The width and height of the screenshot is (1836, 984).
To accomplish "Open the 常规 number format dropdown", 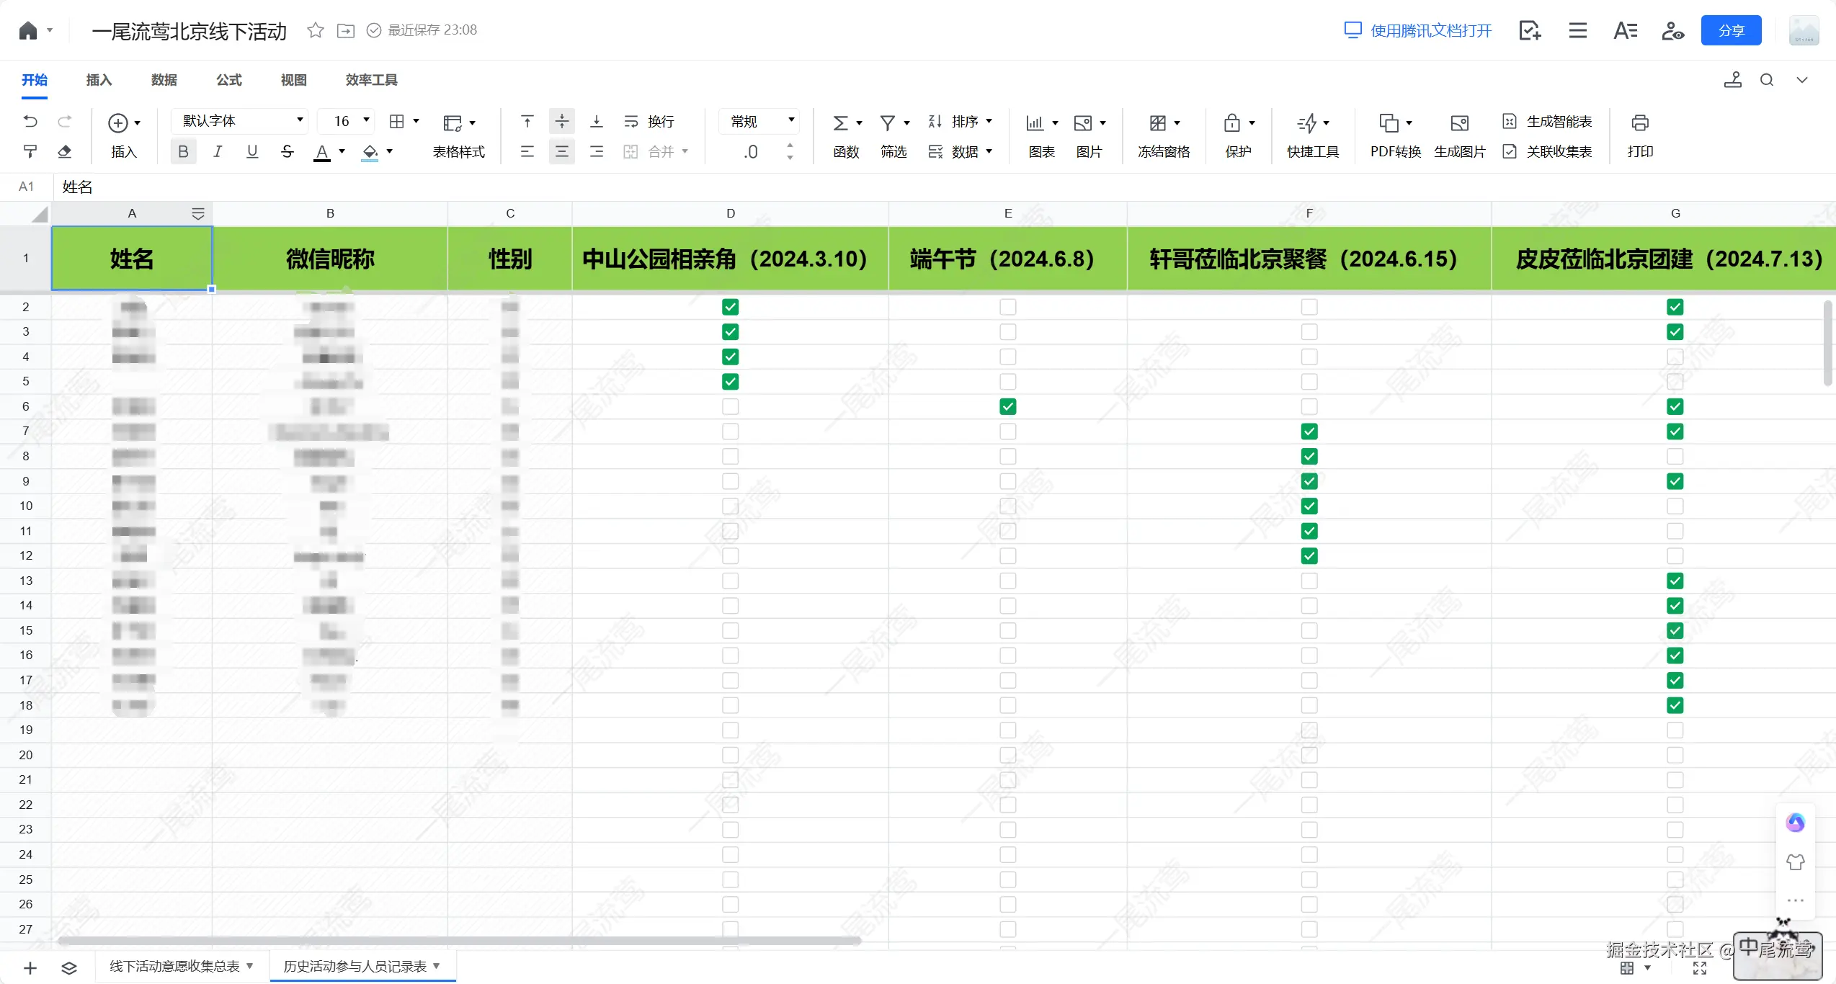I will pyautogui.click(x=761, y=121).
